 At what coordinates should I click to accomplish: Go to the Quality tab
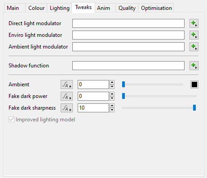127,8
